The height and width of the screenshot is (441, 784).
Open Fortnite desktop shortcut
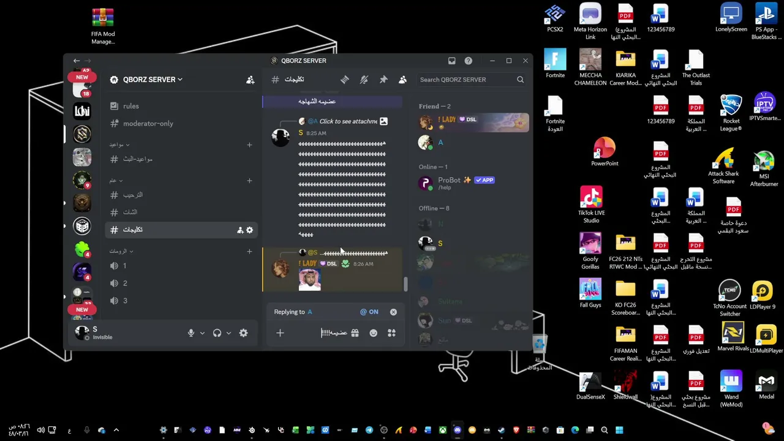[555, 64]
